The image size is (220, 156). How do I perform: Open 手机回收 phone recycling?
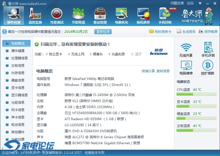[165, 16]
